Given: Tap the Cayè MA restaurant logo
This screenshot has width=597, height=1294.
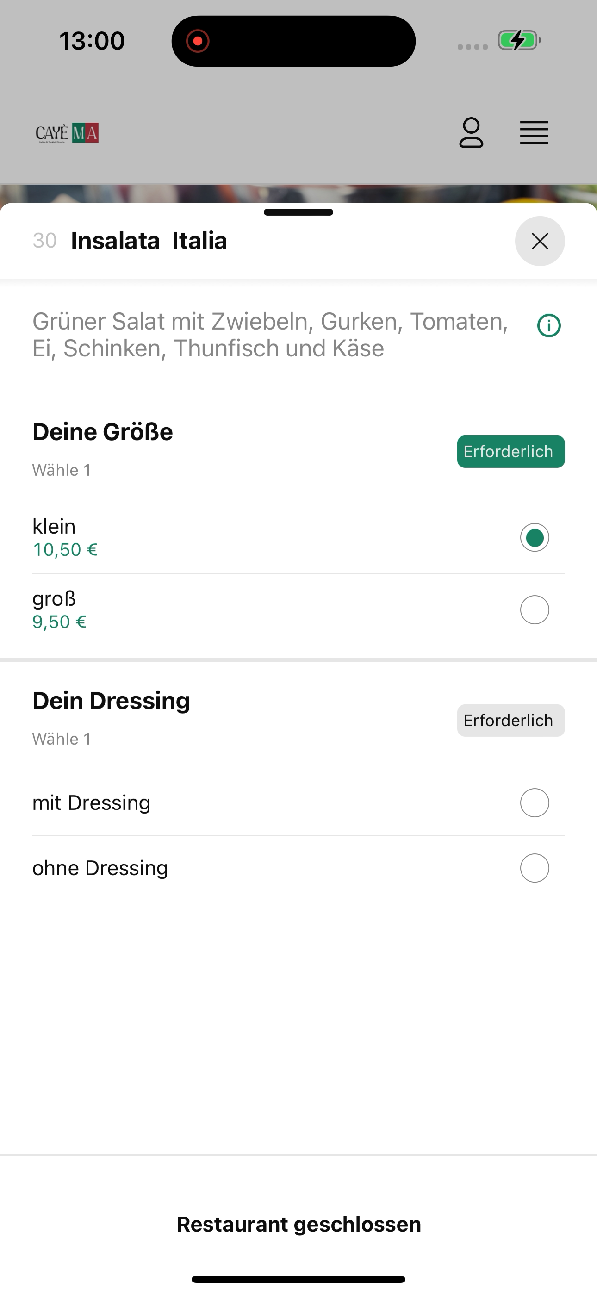Looking at the screenshot, I should (x=67, y=133).
